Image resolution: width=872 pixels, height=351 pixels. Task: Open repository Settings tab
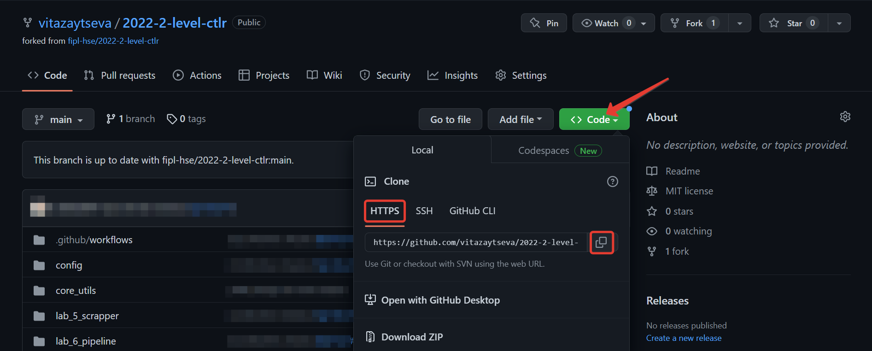coord(521,76)
